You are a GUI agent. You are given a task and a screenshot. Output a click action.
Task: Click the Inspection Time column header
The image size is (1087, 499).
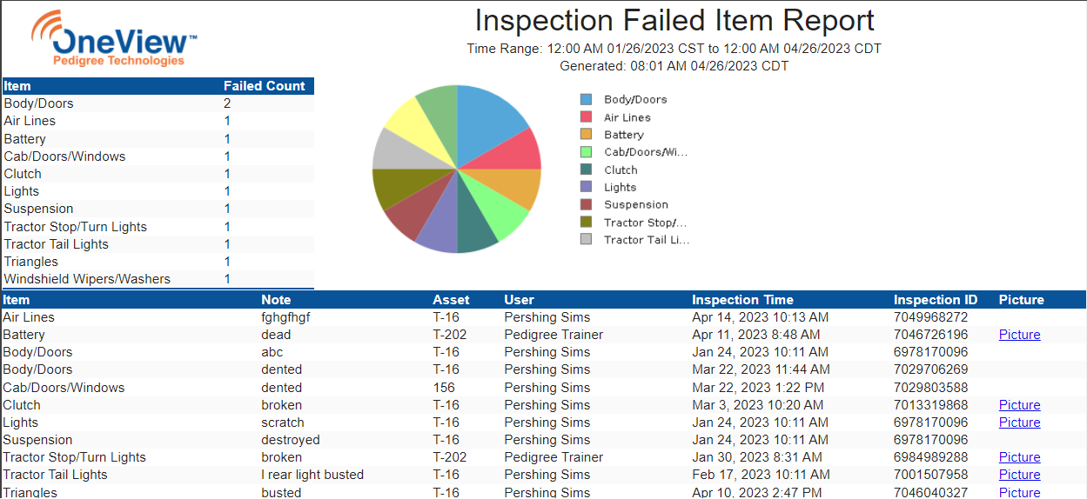pos(742,300)
